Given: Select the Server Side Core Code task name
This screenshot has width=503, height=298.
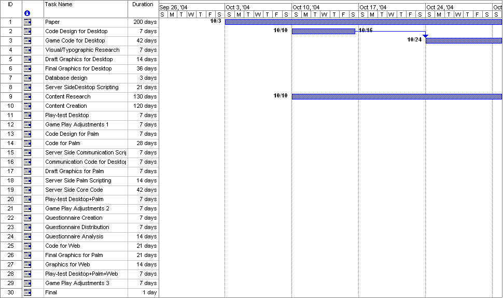Looking at the screenshot, I should tap(86, 190).
